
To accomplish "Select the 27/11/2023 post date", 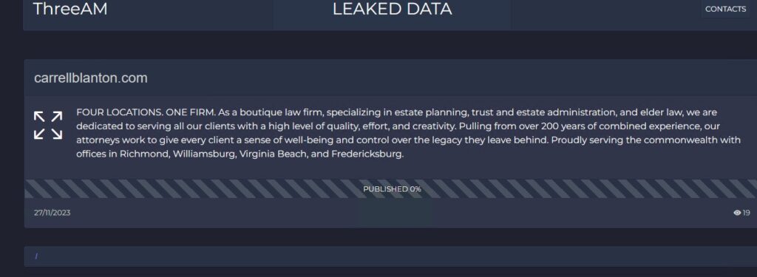I will point(52,213).
